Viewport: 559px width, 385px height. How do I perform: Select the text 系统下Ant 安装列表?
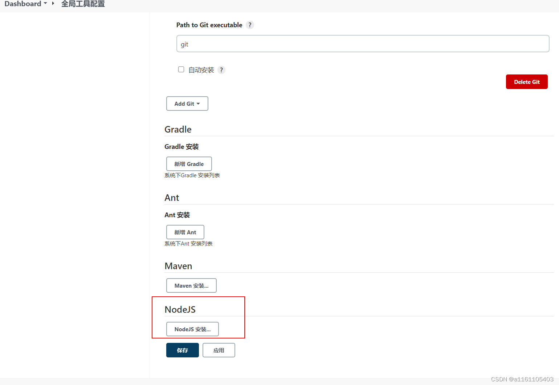tap(188, 244)
